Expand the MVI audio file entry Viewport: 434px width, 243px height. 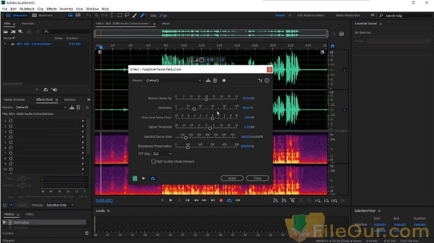point(5,44)
